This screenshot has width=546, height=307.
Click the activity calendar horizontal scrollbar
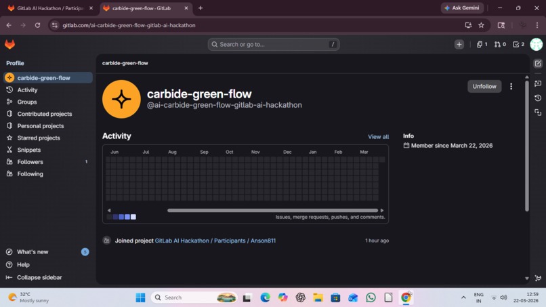click(x=272, y=211)
